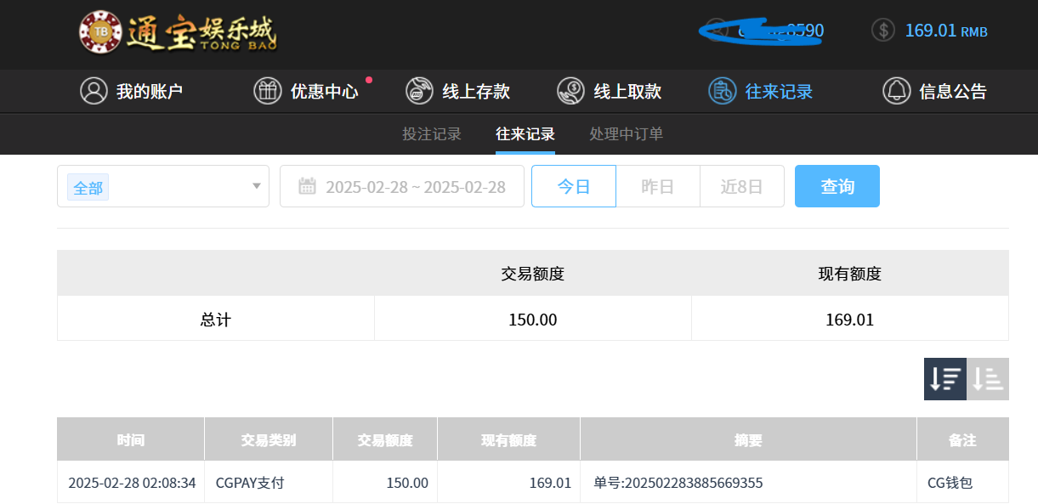Choose the 近8日 date range
The image size is (1038, 504).
point(741,186)
